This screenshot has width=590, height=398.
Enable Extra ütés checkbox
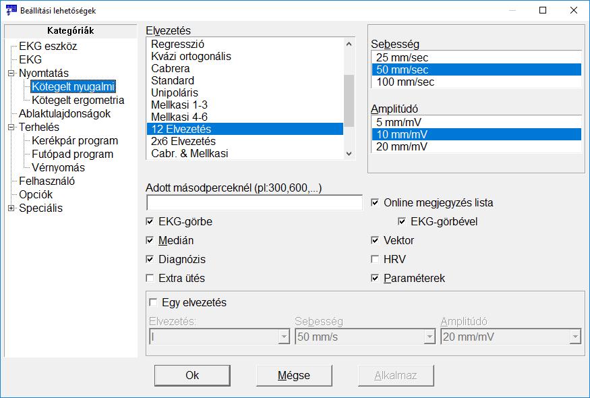point(150,278)
